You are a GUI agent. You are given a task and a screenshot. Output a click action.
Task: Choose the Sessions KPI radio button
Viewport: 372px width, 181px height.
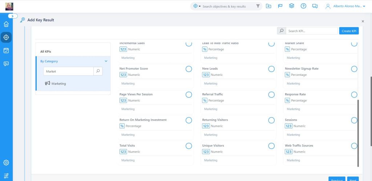tap(354, 120)
